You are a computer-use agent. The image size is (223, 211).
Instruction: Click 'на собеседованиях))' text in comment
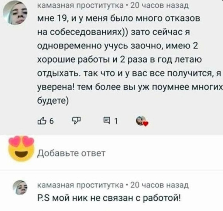[x=83, y=32]
